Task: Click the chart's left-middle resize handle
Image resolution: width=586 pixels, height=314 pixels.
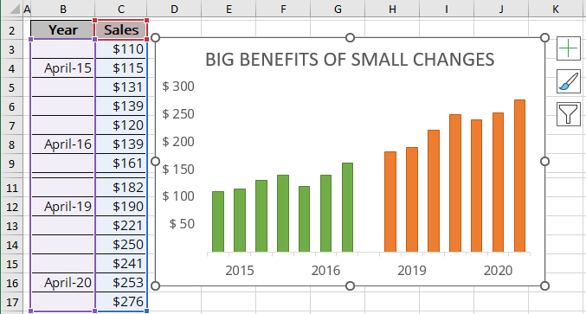Action: point(155,161)
